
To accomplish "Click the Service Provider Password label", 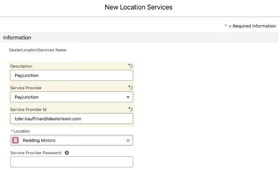I will click(x=36, y=153).
